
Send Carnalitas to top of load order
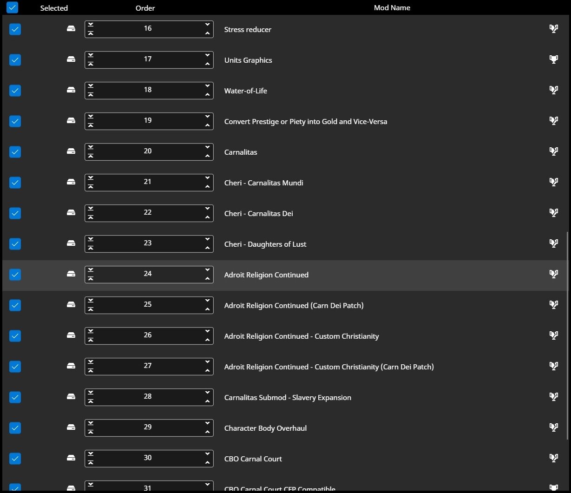coord(91,156)
